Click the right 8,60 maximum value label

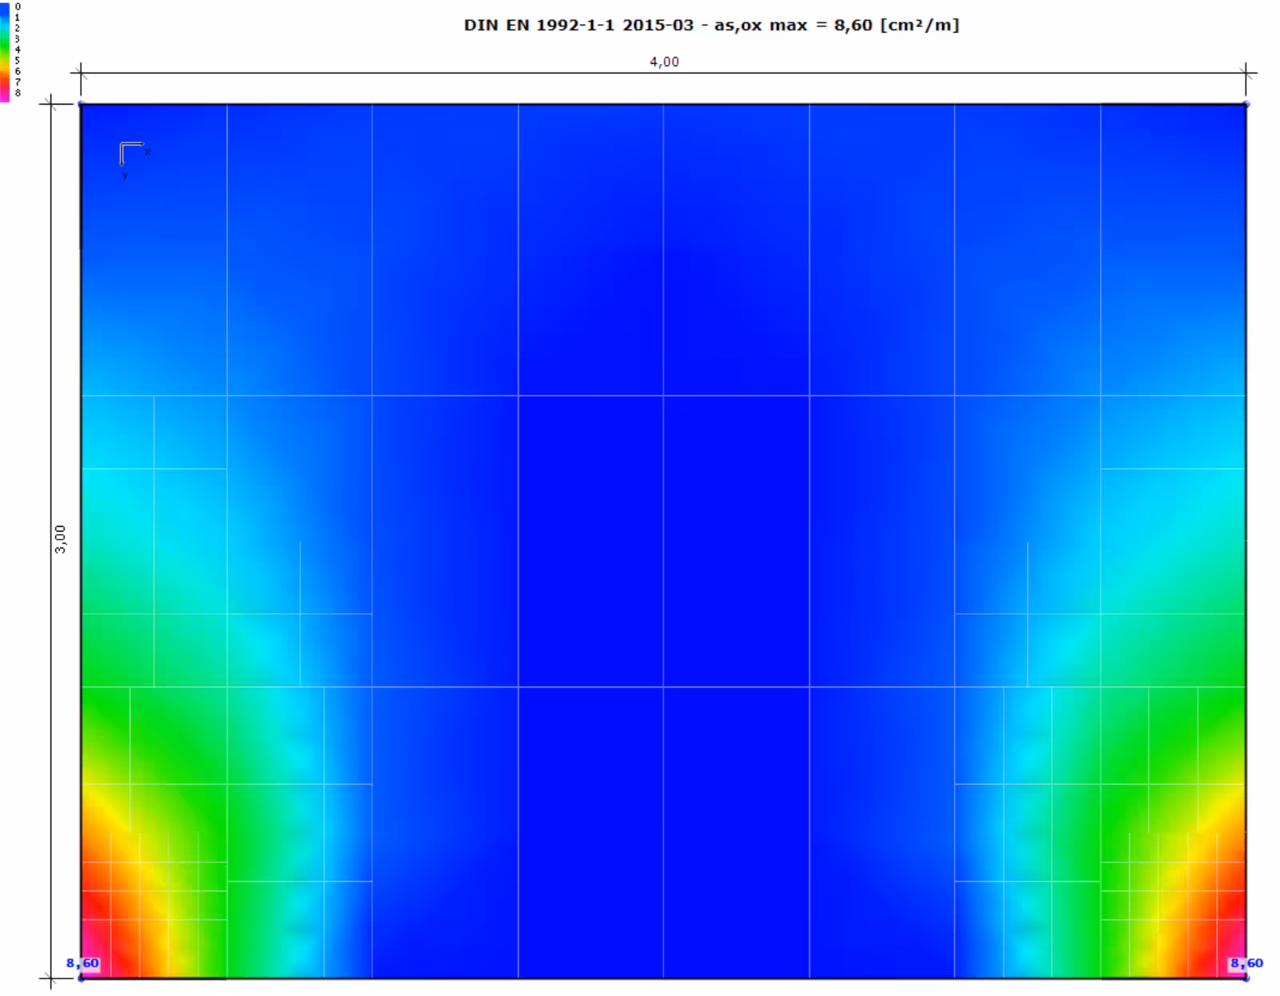[x=1246, y=963]
